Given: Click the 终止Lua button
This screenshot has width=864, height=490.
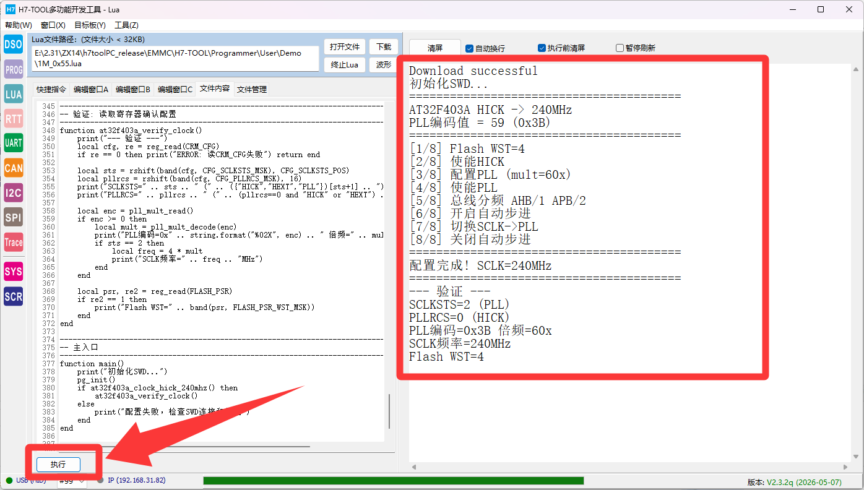Looking at the screenshot, I should coord(345,65).
